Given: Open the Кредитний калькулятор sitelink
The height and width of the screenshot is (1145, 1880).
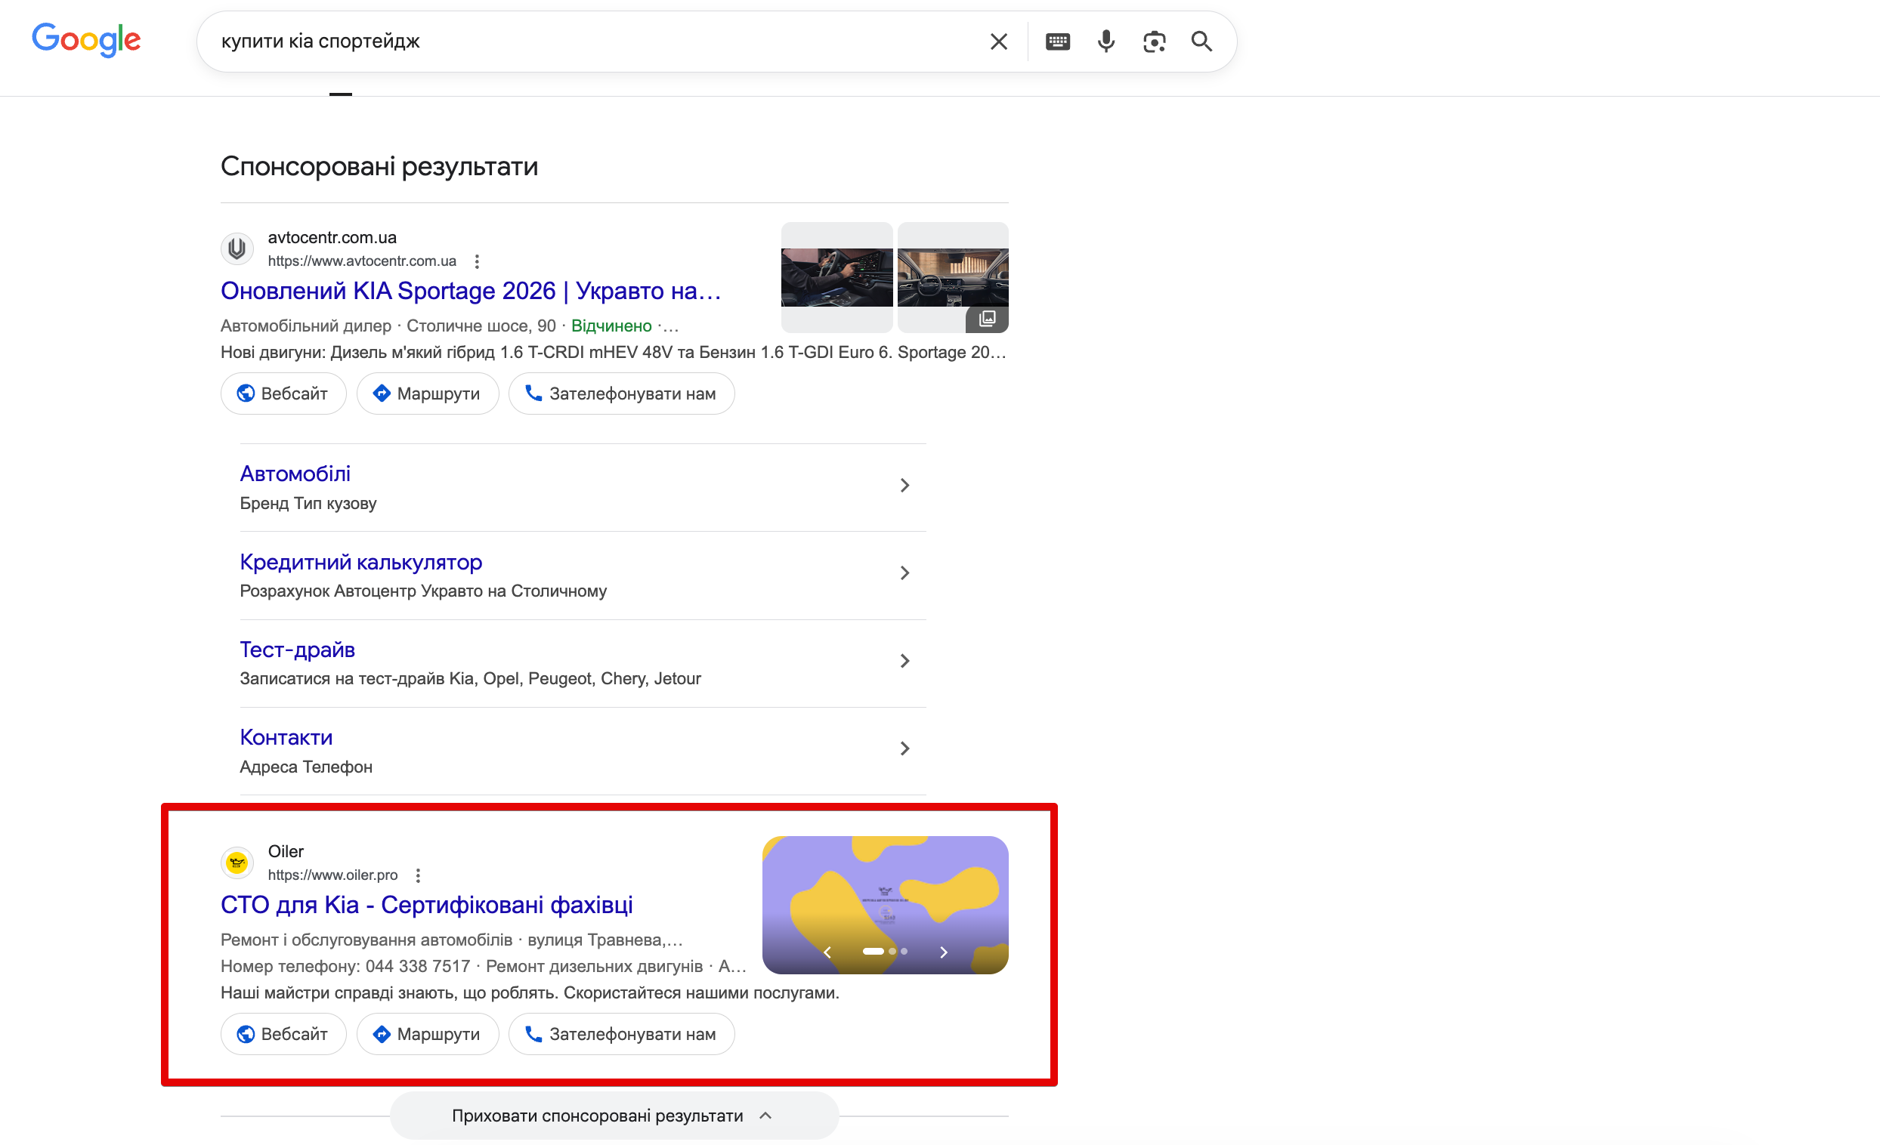Looking at the screenshot, I should (361, 562).
